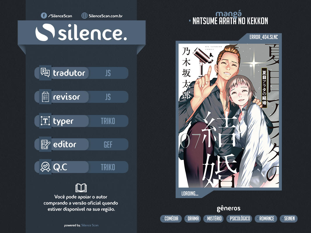Screen dimensions: 311x233
Task: Select the Drama genre tag
Action: pyautogui.click(x=193, y=218)
